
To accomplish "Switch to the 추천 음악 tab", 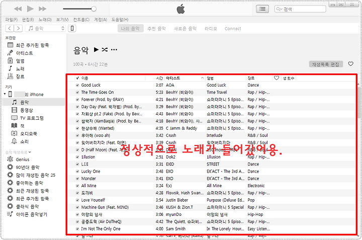I will [x=157, y=29].
